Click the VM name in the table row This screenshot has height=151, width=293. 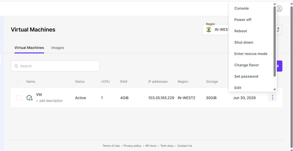(39, 95)
